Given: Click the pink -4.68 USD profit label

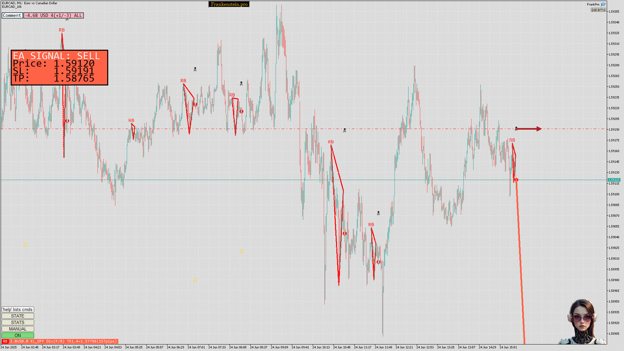Looking at the screenshot, I should [53, 15].
